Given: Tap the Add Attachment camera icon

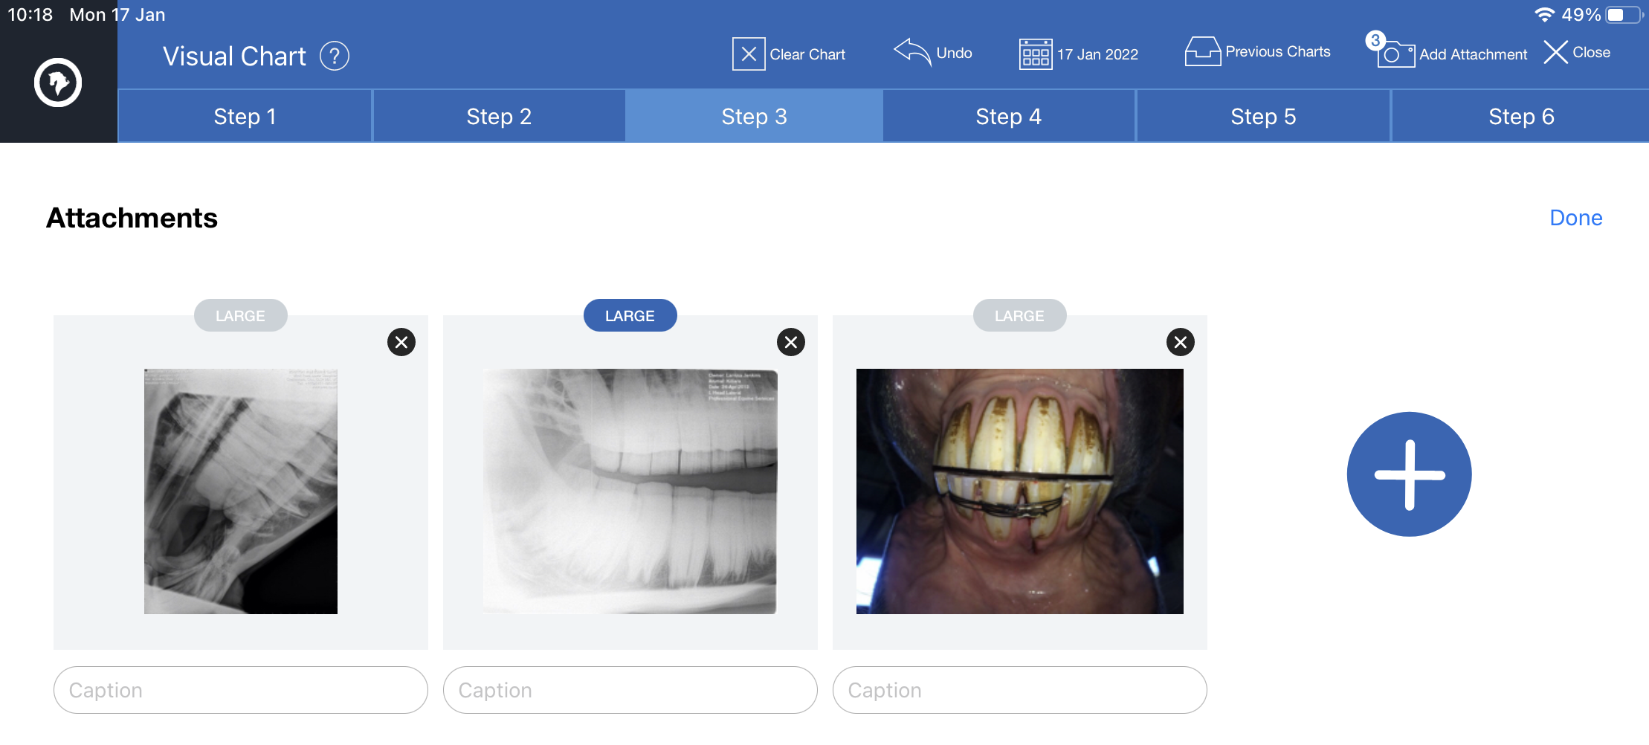Looking at the screenshot, I should click(x=1395, y=54).
